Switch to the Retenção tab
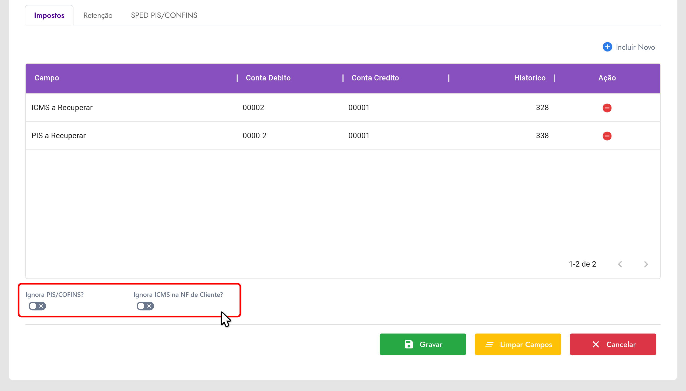This screenshot has width=686, height=391. coord(98,15)
